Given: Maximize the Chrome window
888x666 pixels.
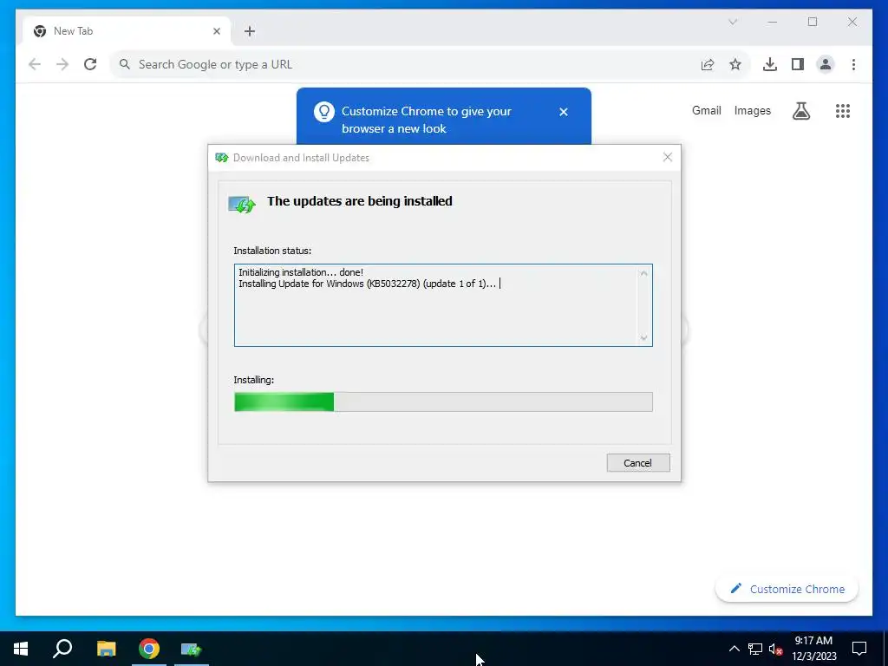Looking at the screenshot, I should [813, 22].
